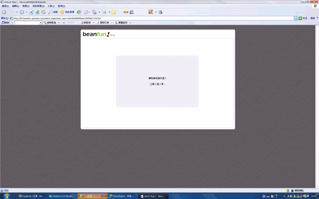Click the Print icon
Screen dimensions: 319x199
tap(94, 12)
